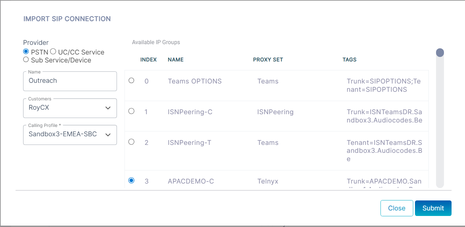
Task: Choose the UC/CC Service provider option
Action: (x=53, y=51)
